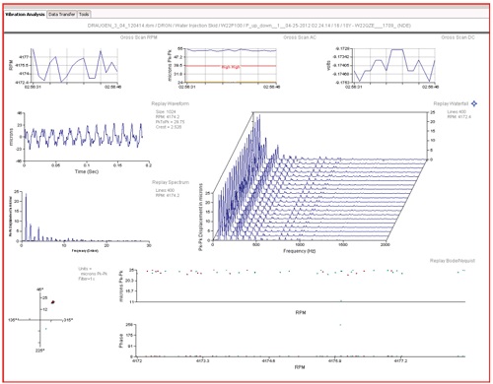This screenshot has width=493, height=384.
Task: Click the Replay Bode/Nyquist title
Action: click(x=453, y=261)
